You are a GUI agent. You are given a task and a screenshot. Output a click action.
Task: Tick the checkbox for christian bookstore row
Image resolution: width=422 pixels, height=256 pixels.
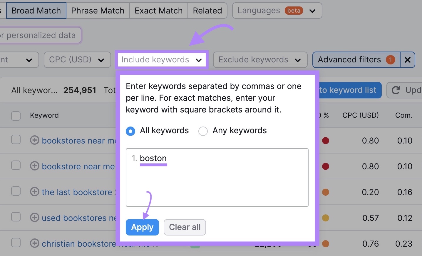(x=16, y=243)
